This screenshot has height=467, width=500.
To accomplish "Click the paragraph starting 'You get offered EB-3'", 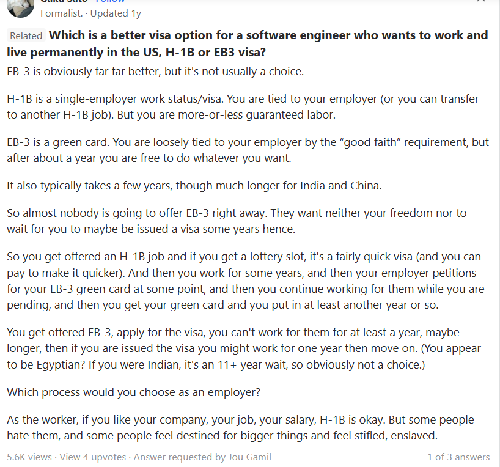I will pos(243,348).
